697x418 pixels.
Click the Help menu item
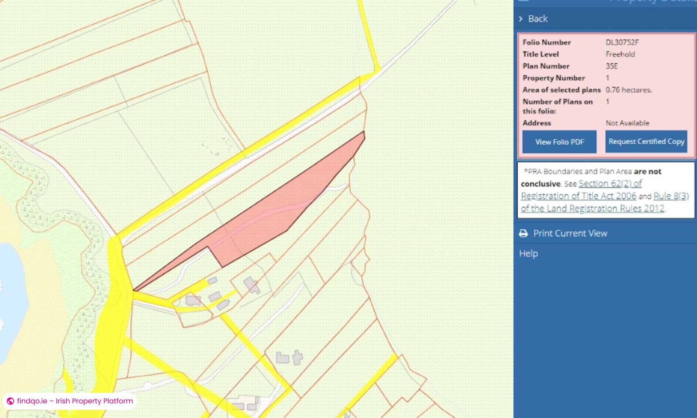coord(528,253)
